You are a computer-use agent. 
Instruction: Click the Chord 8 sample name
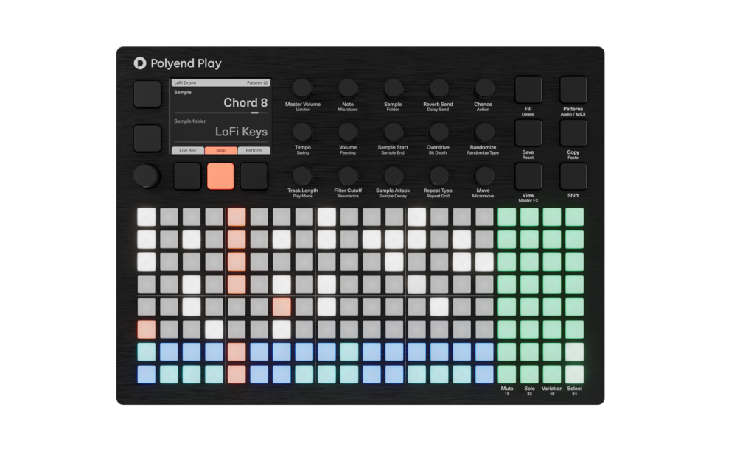click(x=245, y=102)
